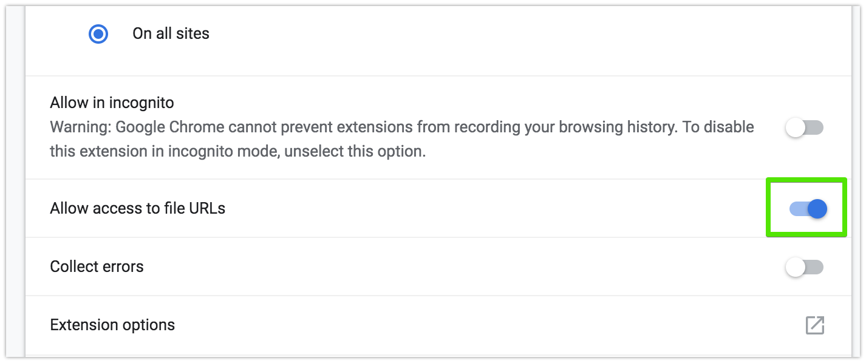Click the Allow in incognito heading

click(112, 103)
